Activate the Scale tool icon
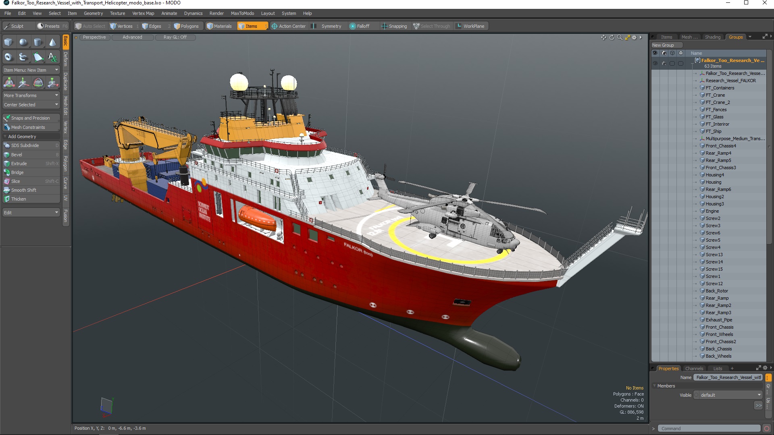The height and width of the screenshot is (435, 774). coord(52,83)
